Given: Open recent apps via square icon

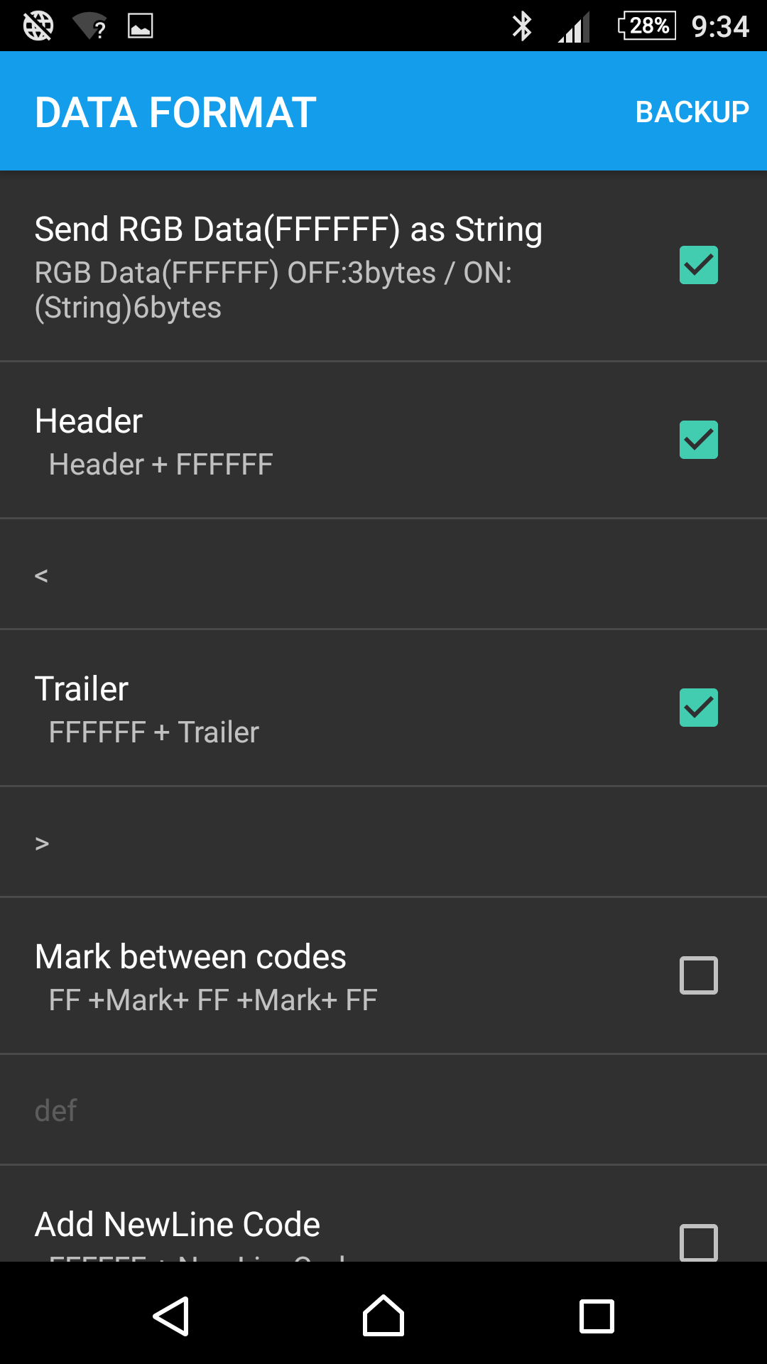Looking at the screenshot, I should point(597,1316).
